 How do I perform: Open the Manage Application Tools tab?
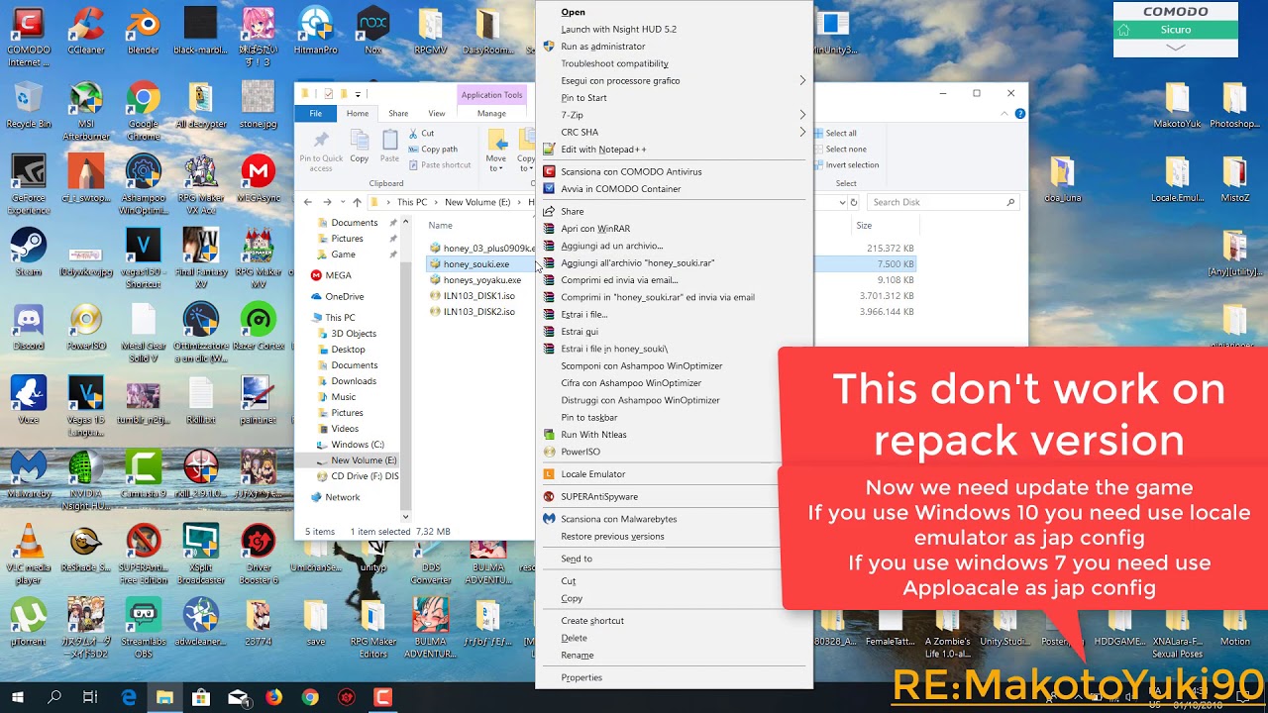click(x=491, y=114)
